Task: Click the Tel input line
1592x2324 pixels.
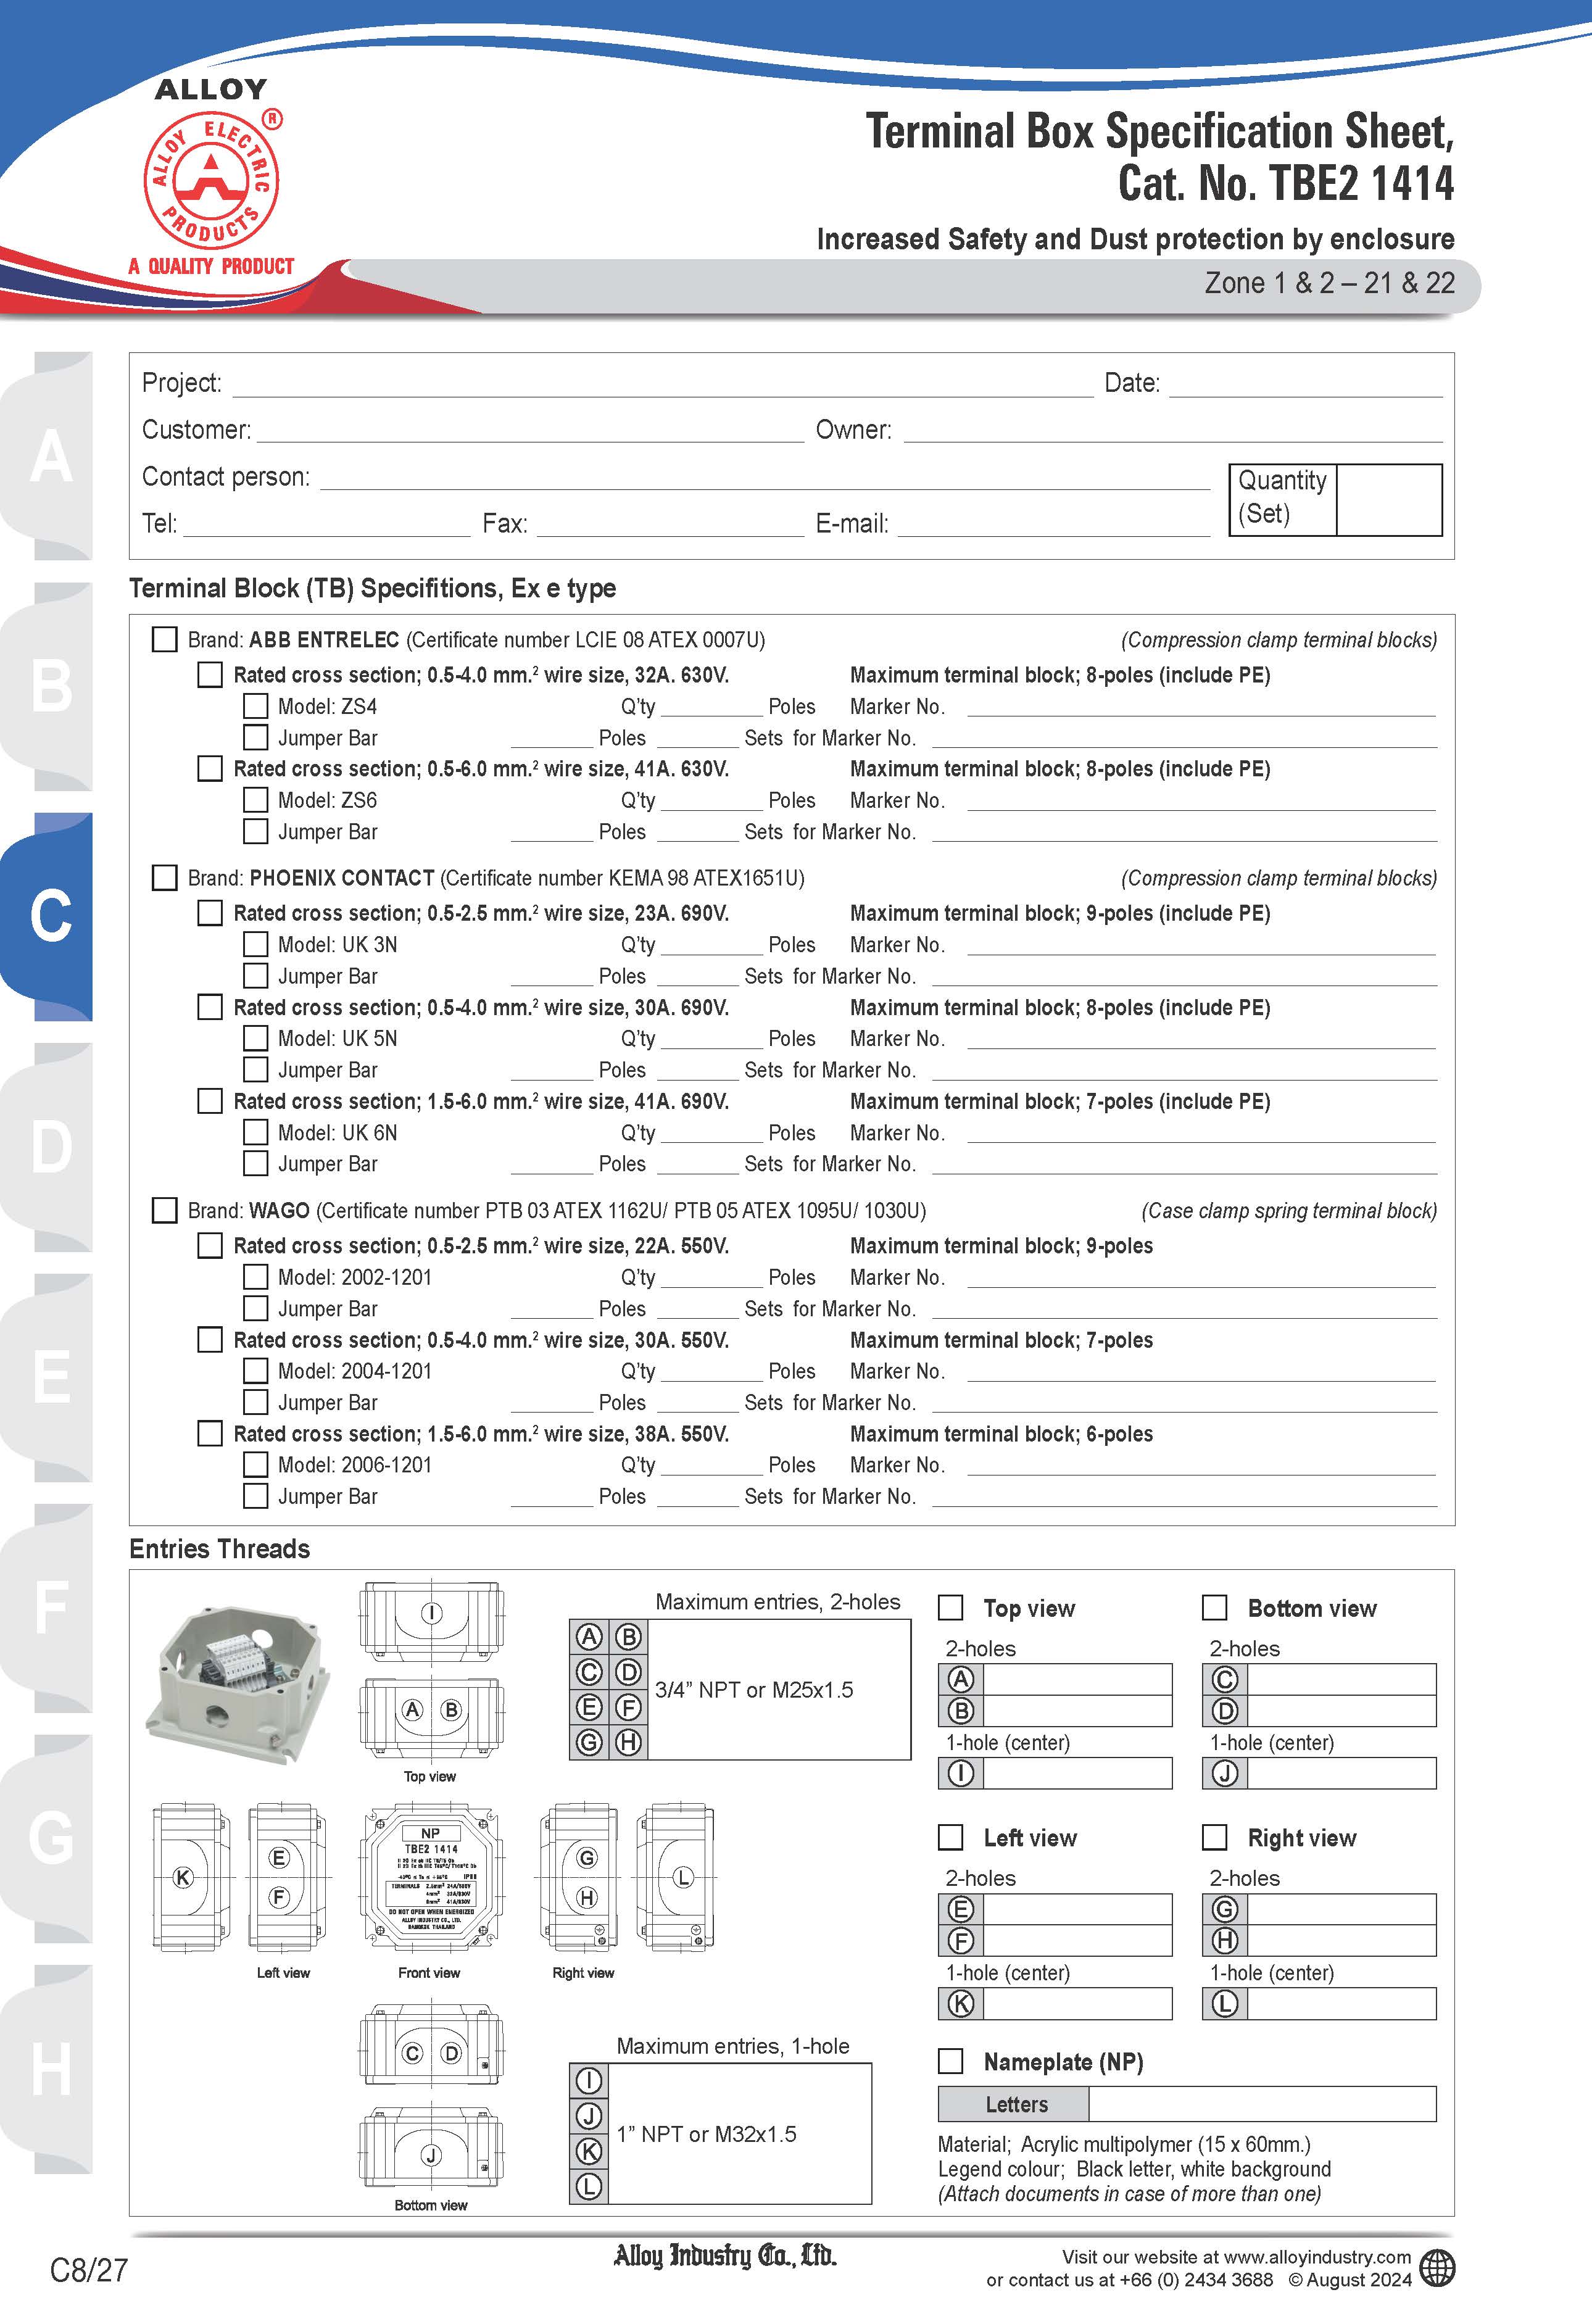Action: click(327, 525)
